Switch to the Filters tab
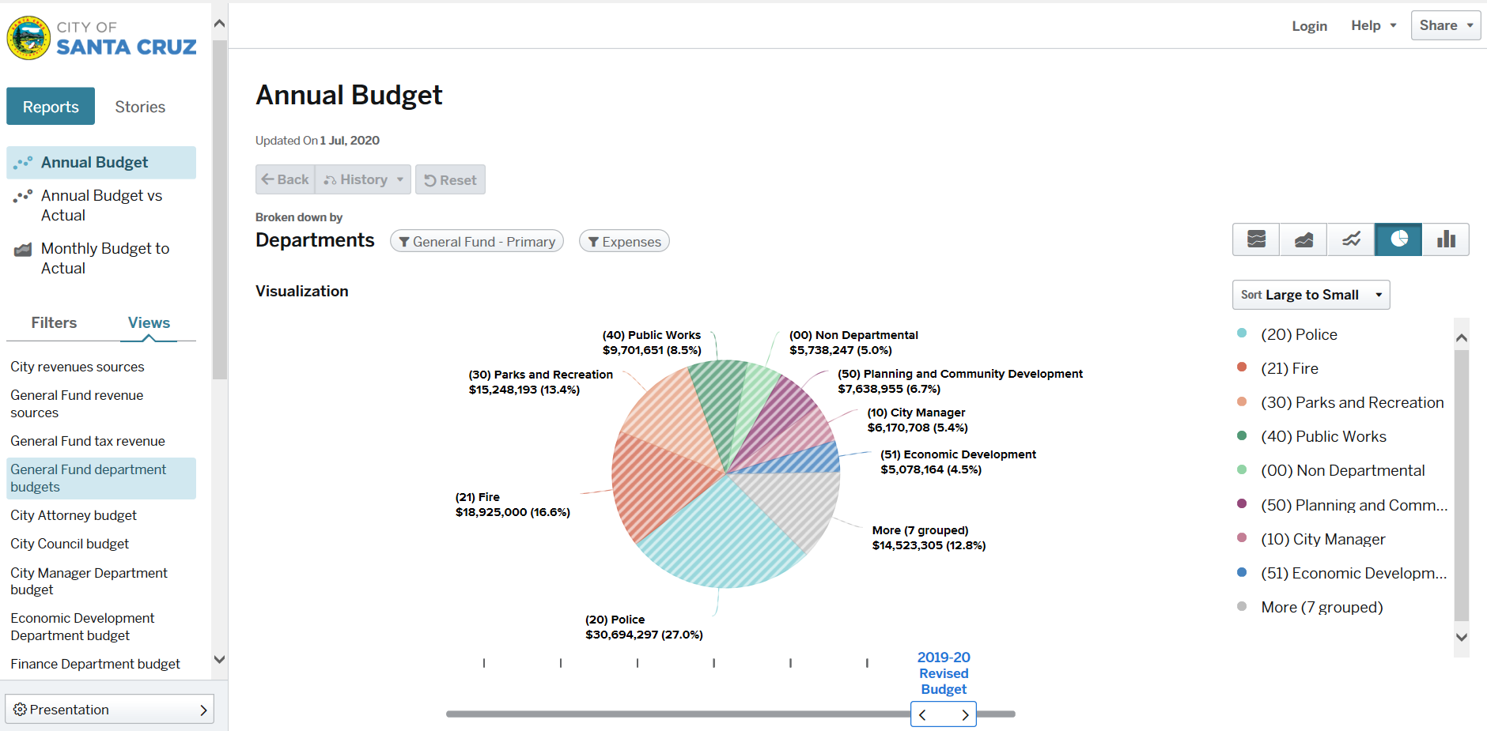The height and width of the screenshot is (731, 1487). 54,322
